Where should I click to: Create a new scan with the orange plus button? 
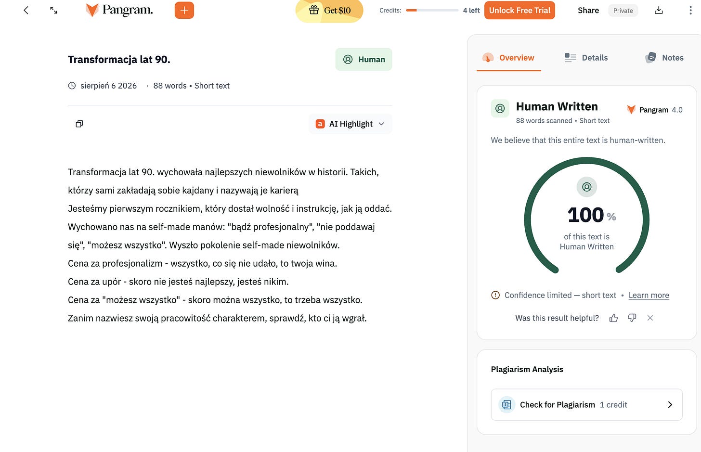point(184,10)
